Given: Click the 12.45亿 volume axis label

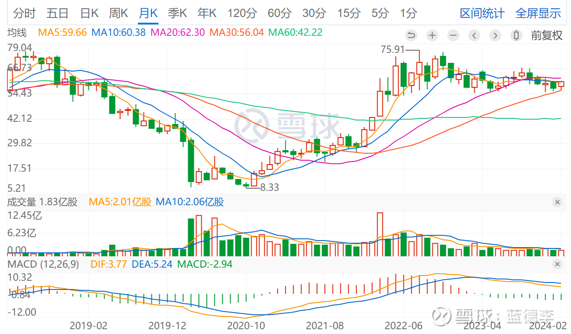Looking at the screenshot, I should click(x=25, y=215).
